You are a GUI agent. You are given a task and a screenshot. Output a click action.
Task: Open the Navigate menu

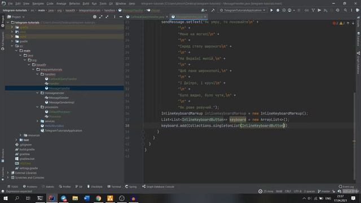pos(38,4)
